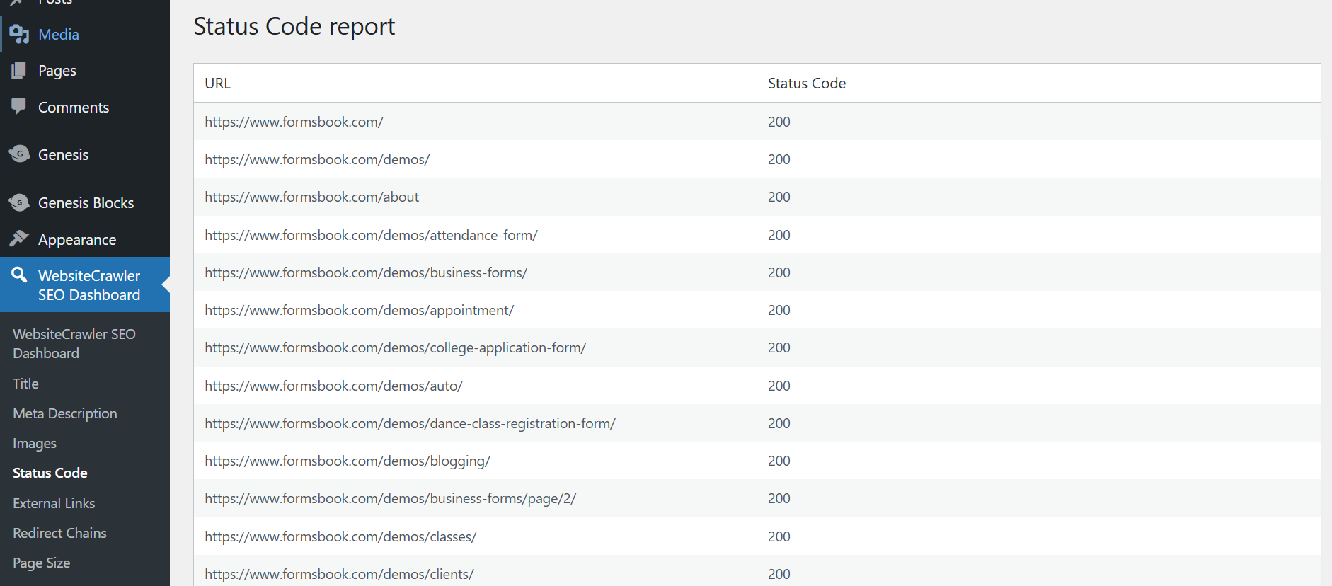Screen dimensions: 1332x586
Task: Click the Pages icon in sidebar
Action: pos(19,70)
